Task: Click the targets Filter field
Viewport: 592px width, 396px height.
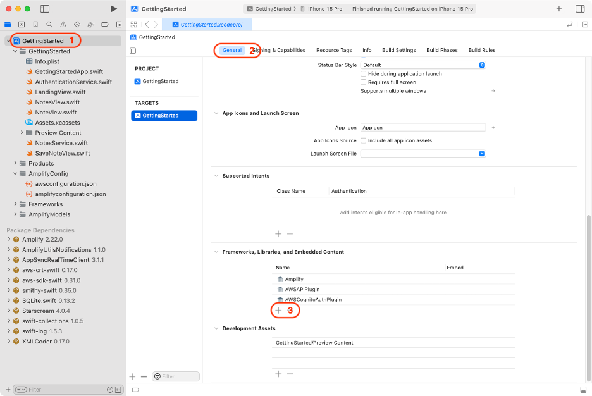Action: [x=176, y=376]
